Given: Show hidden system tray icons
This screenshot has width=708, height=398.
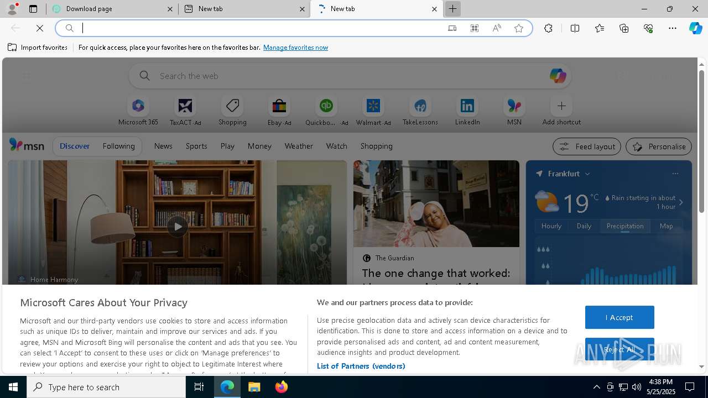Looking at the screenshot, I should coord(596,387).
